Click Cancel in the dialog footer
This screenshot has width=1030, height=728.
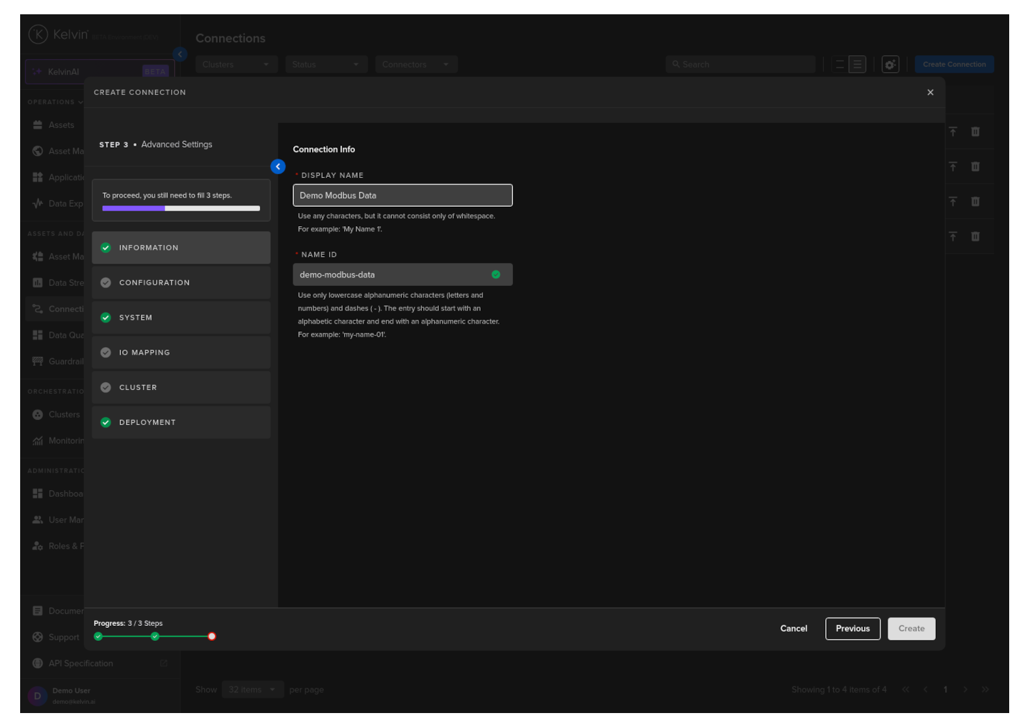pyautogui.click(x=793, y=629)
